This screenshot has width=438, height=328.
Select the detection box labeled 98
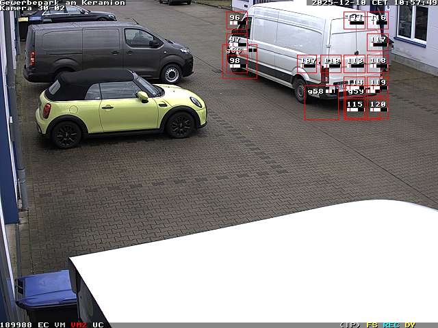[235, 64]
